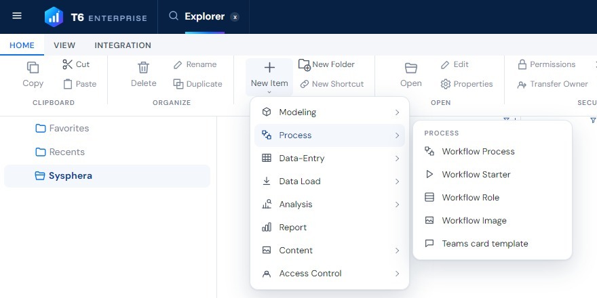Expand the Content submenu arrow
This screenshot has height=298, width=597.
pyautogui.click(x=397, y=251)
